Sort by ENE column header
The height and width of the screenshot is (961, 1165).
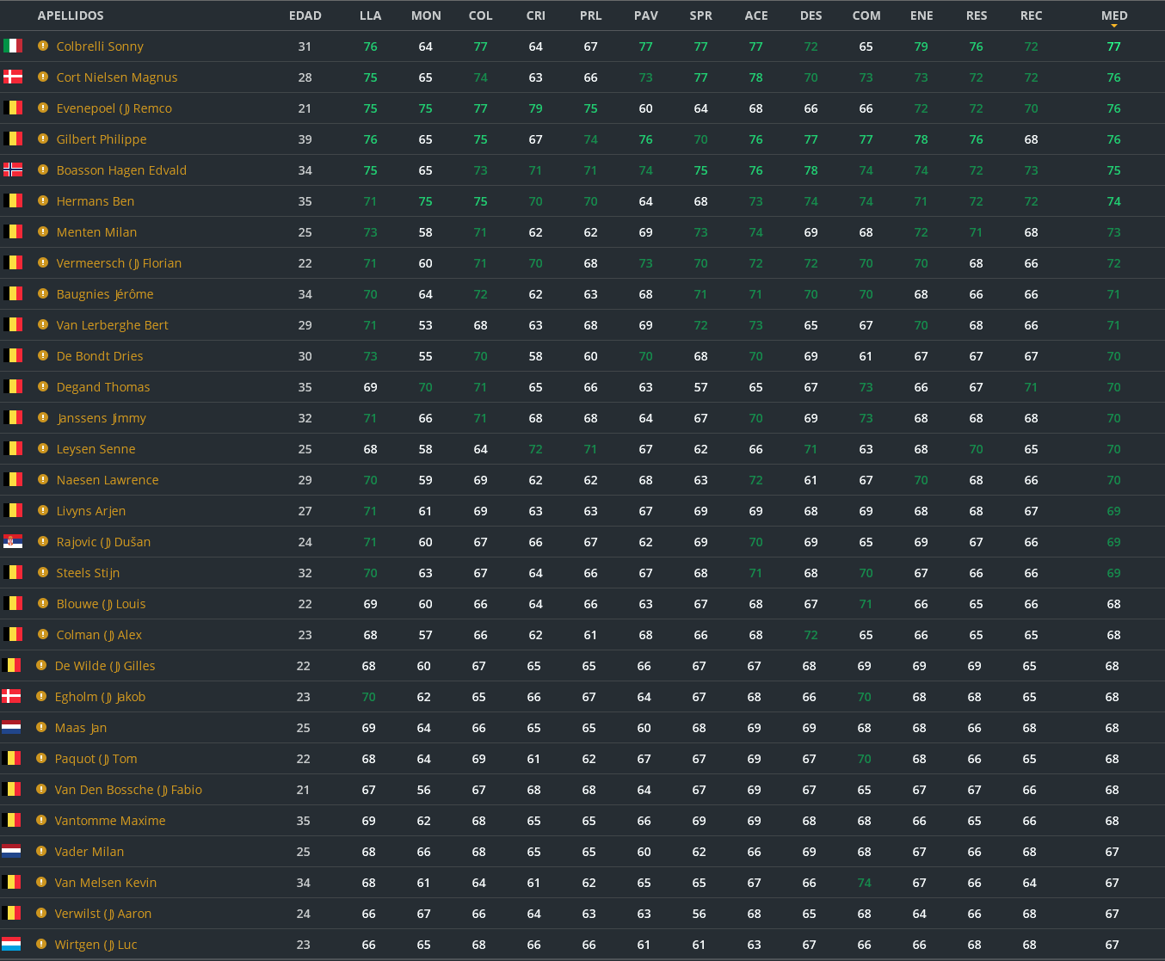point(922,15)
